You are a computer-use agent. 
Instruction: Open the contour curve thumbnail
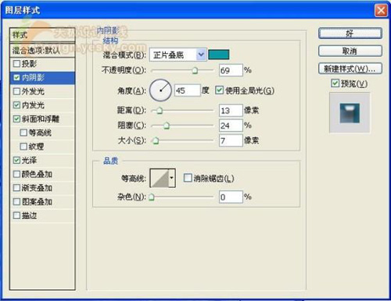[x=160, y=178]
